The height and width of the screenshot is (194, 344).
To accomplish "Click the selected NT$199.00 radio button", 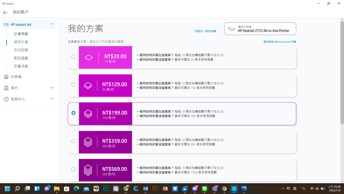I will (x=74, y=113).
